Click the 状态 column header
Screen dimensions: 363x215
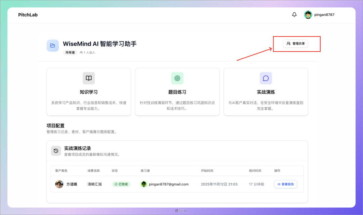click(x=115, y=171)
